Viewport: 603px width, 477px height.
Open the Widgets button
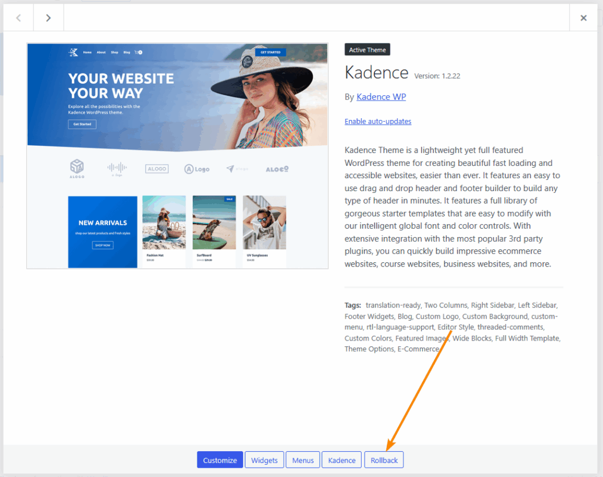click(x=264, y=460)
